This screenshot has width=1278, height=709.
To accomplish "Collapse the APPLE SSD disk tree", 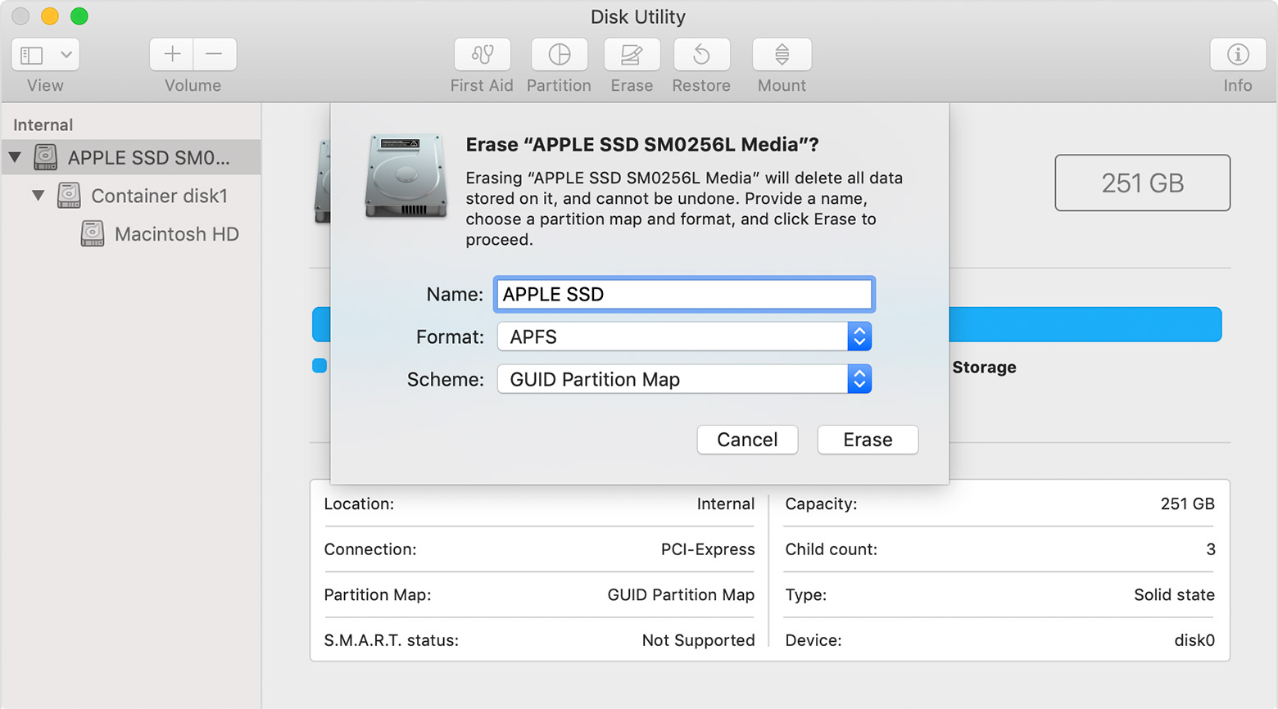I will [x=15, y=157].
